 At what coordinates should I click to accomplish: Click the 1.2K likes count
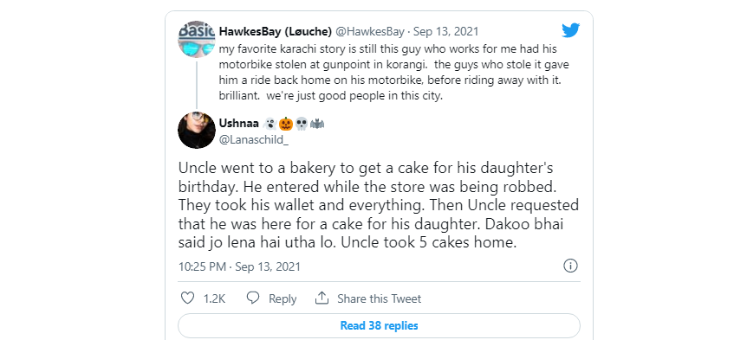click(214, 298)
